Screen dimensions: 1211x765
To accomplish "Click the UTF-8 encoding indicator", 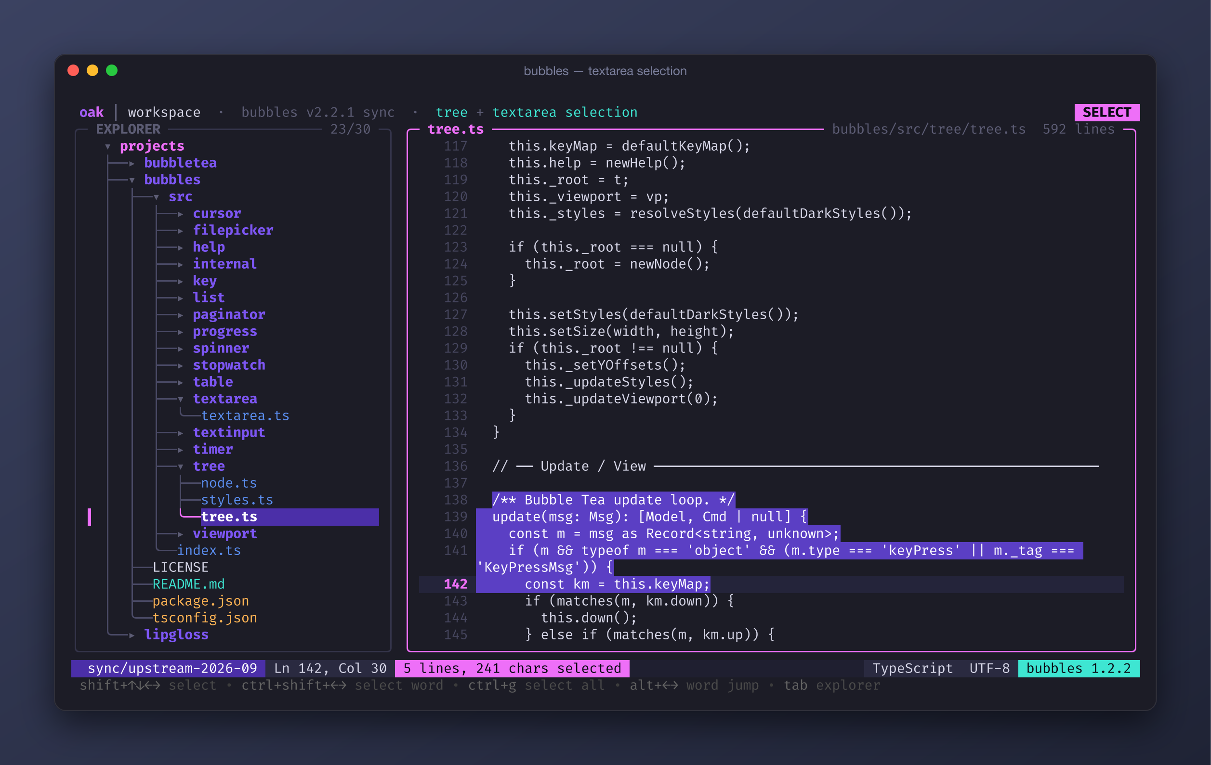I will pyautogui.click(x=989, y=669).
